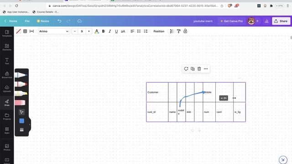Open the Resize menu
Screen dimensions: 292x164
click(x=43, y=21)
